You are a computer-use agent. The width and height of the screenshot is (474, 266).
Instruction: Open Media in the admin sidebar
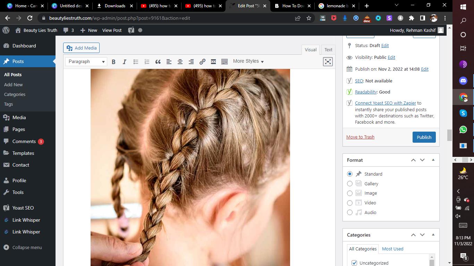coord(19,117)
